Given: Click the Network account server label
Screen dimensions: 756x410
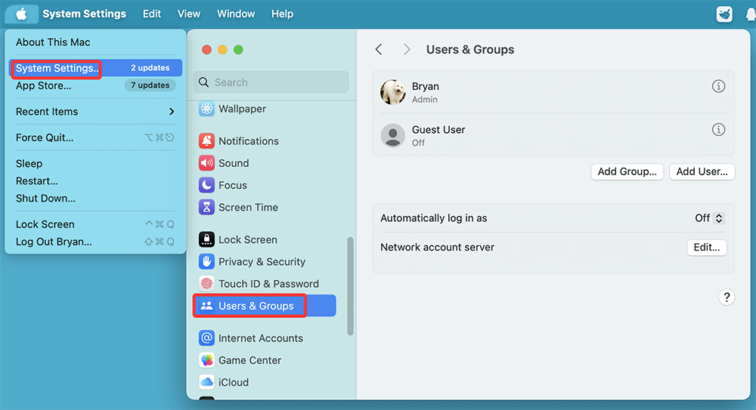Looking at the screenshot, I should 437,247.
